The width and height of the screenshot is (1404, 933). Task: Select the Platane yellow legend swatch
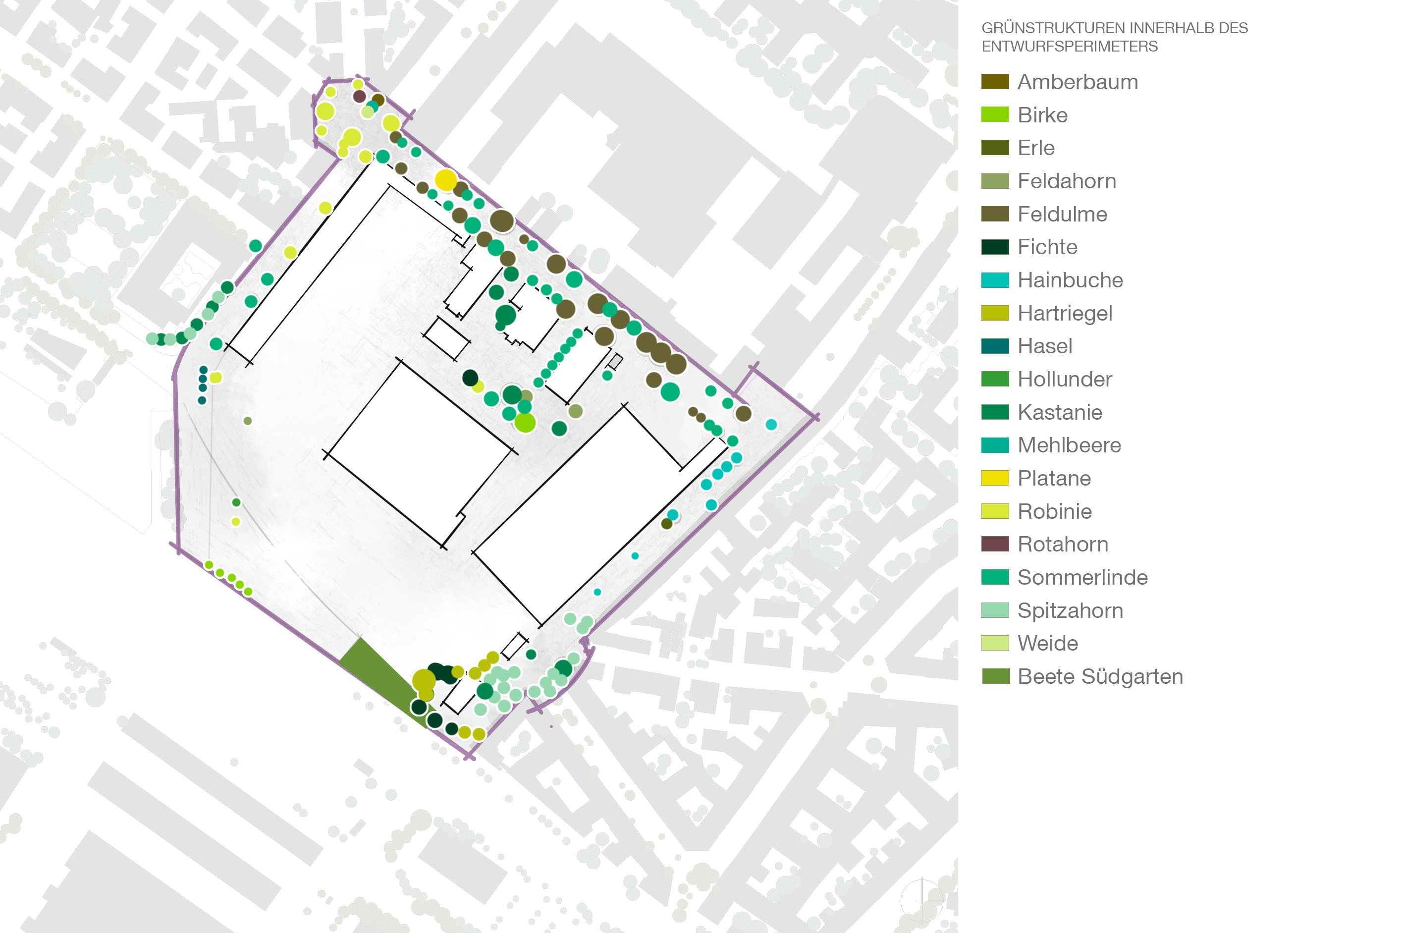pos(995,478)
